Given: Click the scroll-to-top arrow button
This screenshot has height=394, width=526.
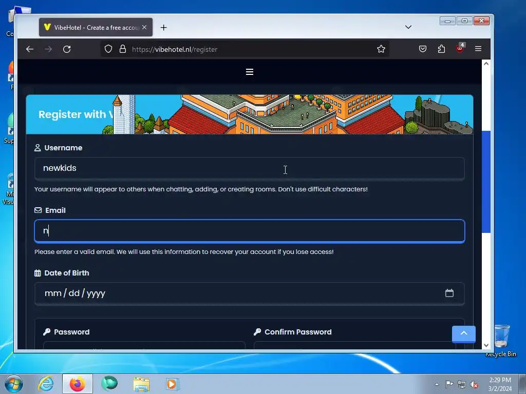Looking at the screenshot, I should tap(464, 334).
